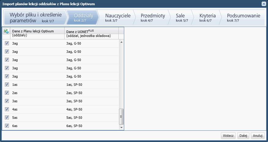Image resolution: width=268 pixels, height=142 pixels.
Task: Select the cell '4as, SP-50'
Action: coord(91,109)
